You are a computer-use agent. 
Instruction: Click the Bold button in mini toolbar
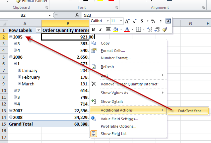click(x=93, y=29)
